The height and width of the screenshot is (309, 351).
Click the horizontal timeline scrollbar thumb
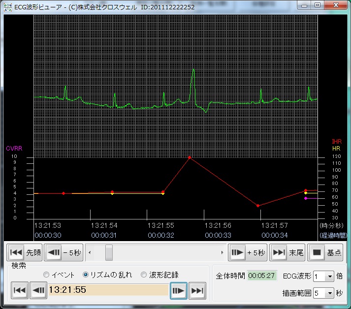click(109, 252)
